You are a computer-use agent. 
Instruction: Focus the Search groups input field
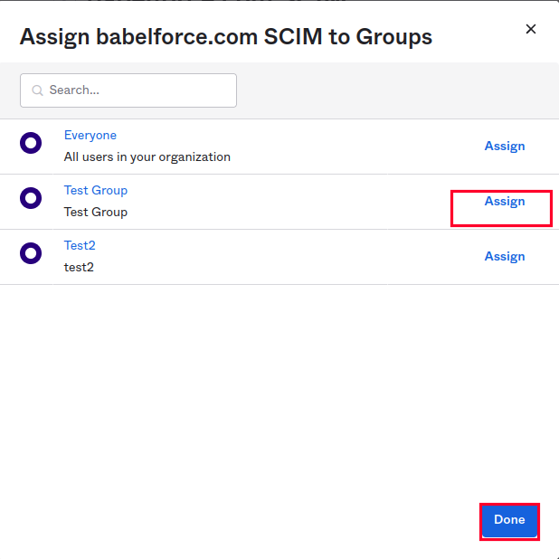pos(128,90)
